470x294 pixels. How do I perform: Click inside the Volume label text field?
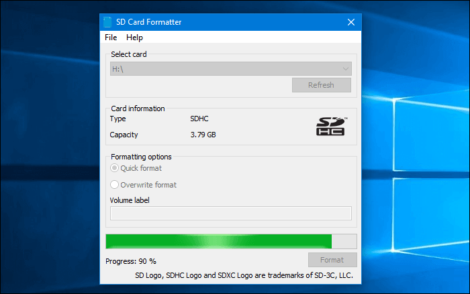231,213
